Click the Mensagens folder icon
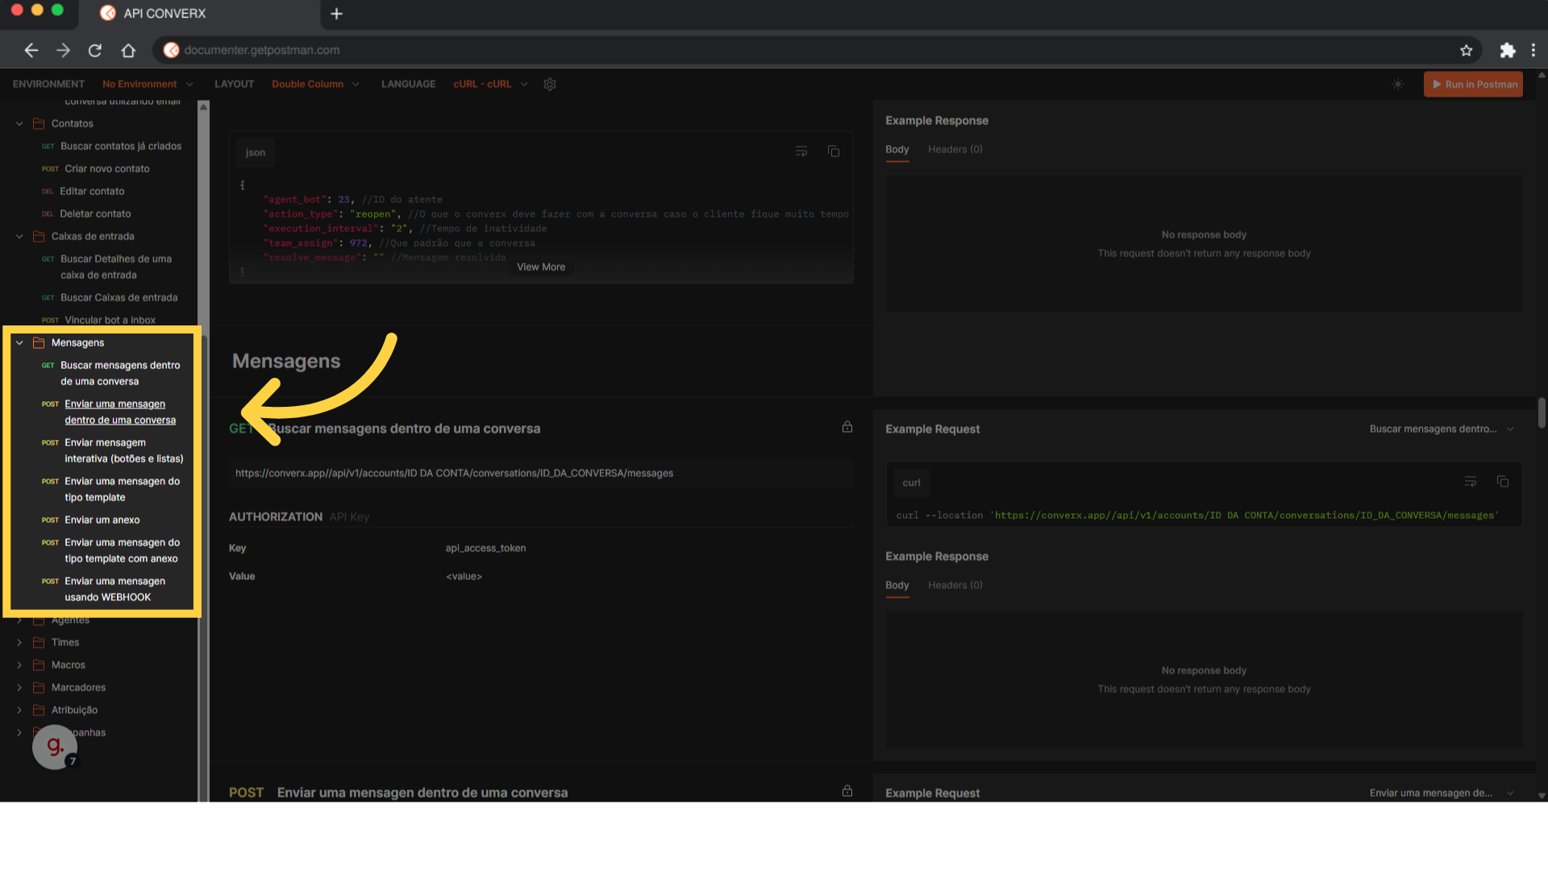Screen dimensions: 1548x870 [39, 342]
